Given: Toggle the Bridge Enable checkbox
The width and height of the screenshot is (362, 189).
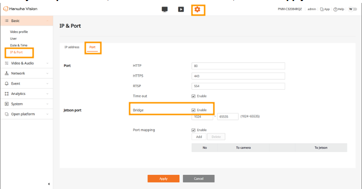Looking at the screenshot, I should point(193,110).
